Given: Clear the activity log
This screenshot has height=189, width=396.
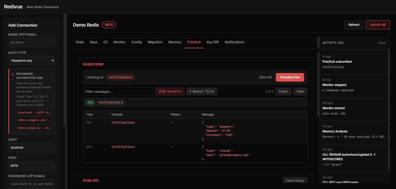Looking at the screenshot, I should tap(382, 43).
